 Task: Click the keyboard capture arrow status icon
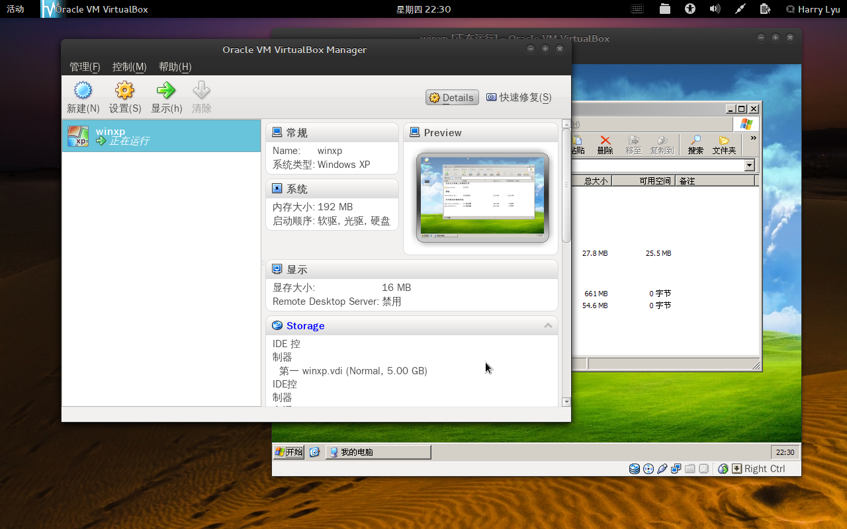tap(738, 469)
